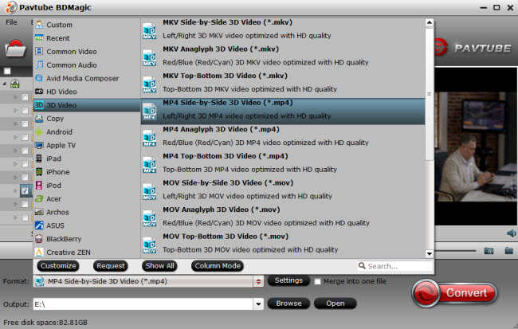Choose MKV Top-Bottom 3D Video format
518x329 pixels.
(283, 85)
